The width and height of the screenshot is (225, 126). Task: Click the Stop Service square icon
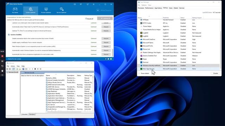35,69
